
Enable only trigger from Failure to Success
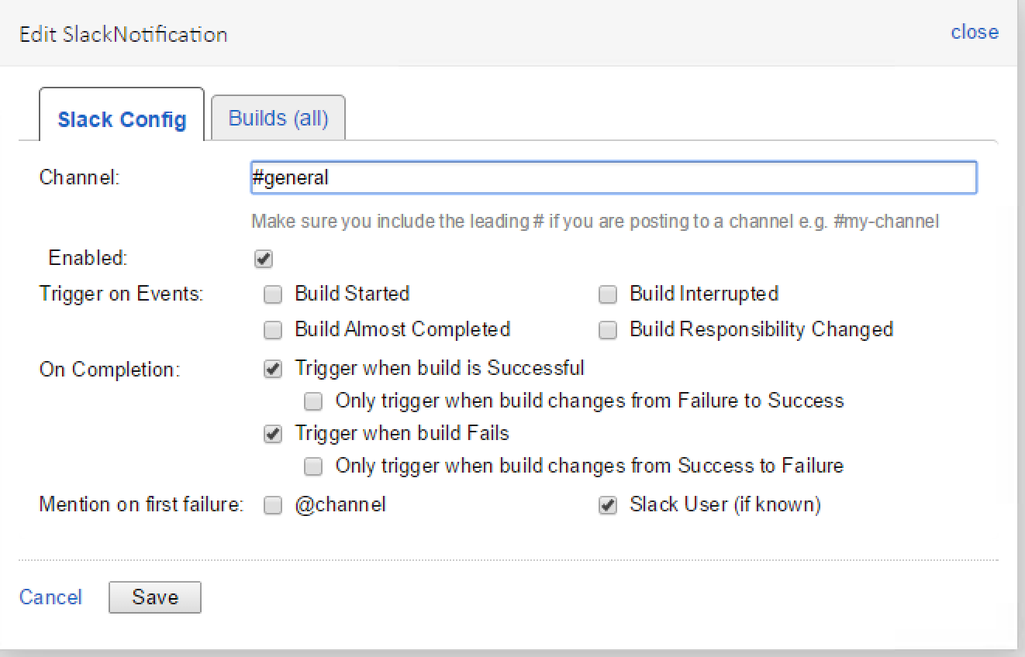pos(313,401)
